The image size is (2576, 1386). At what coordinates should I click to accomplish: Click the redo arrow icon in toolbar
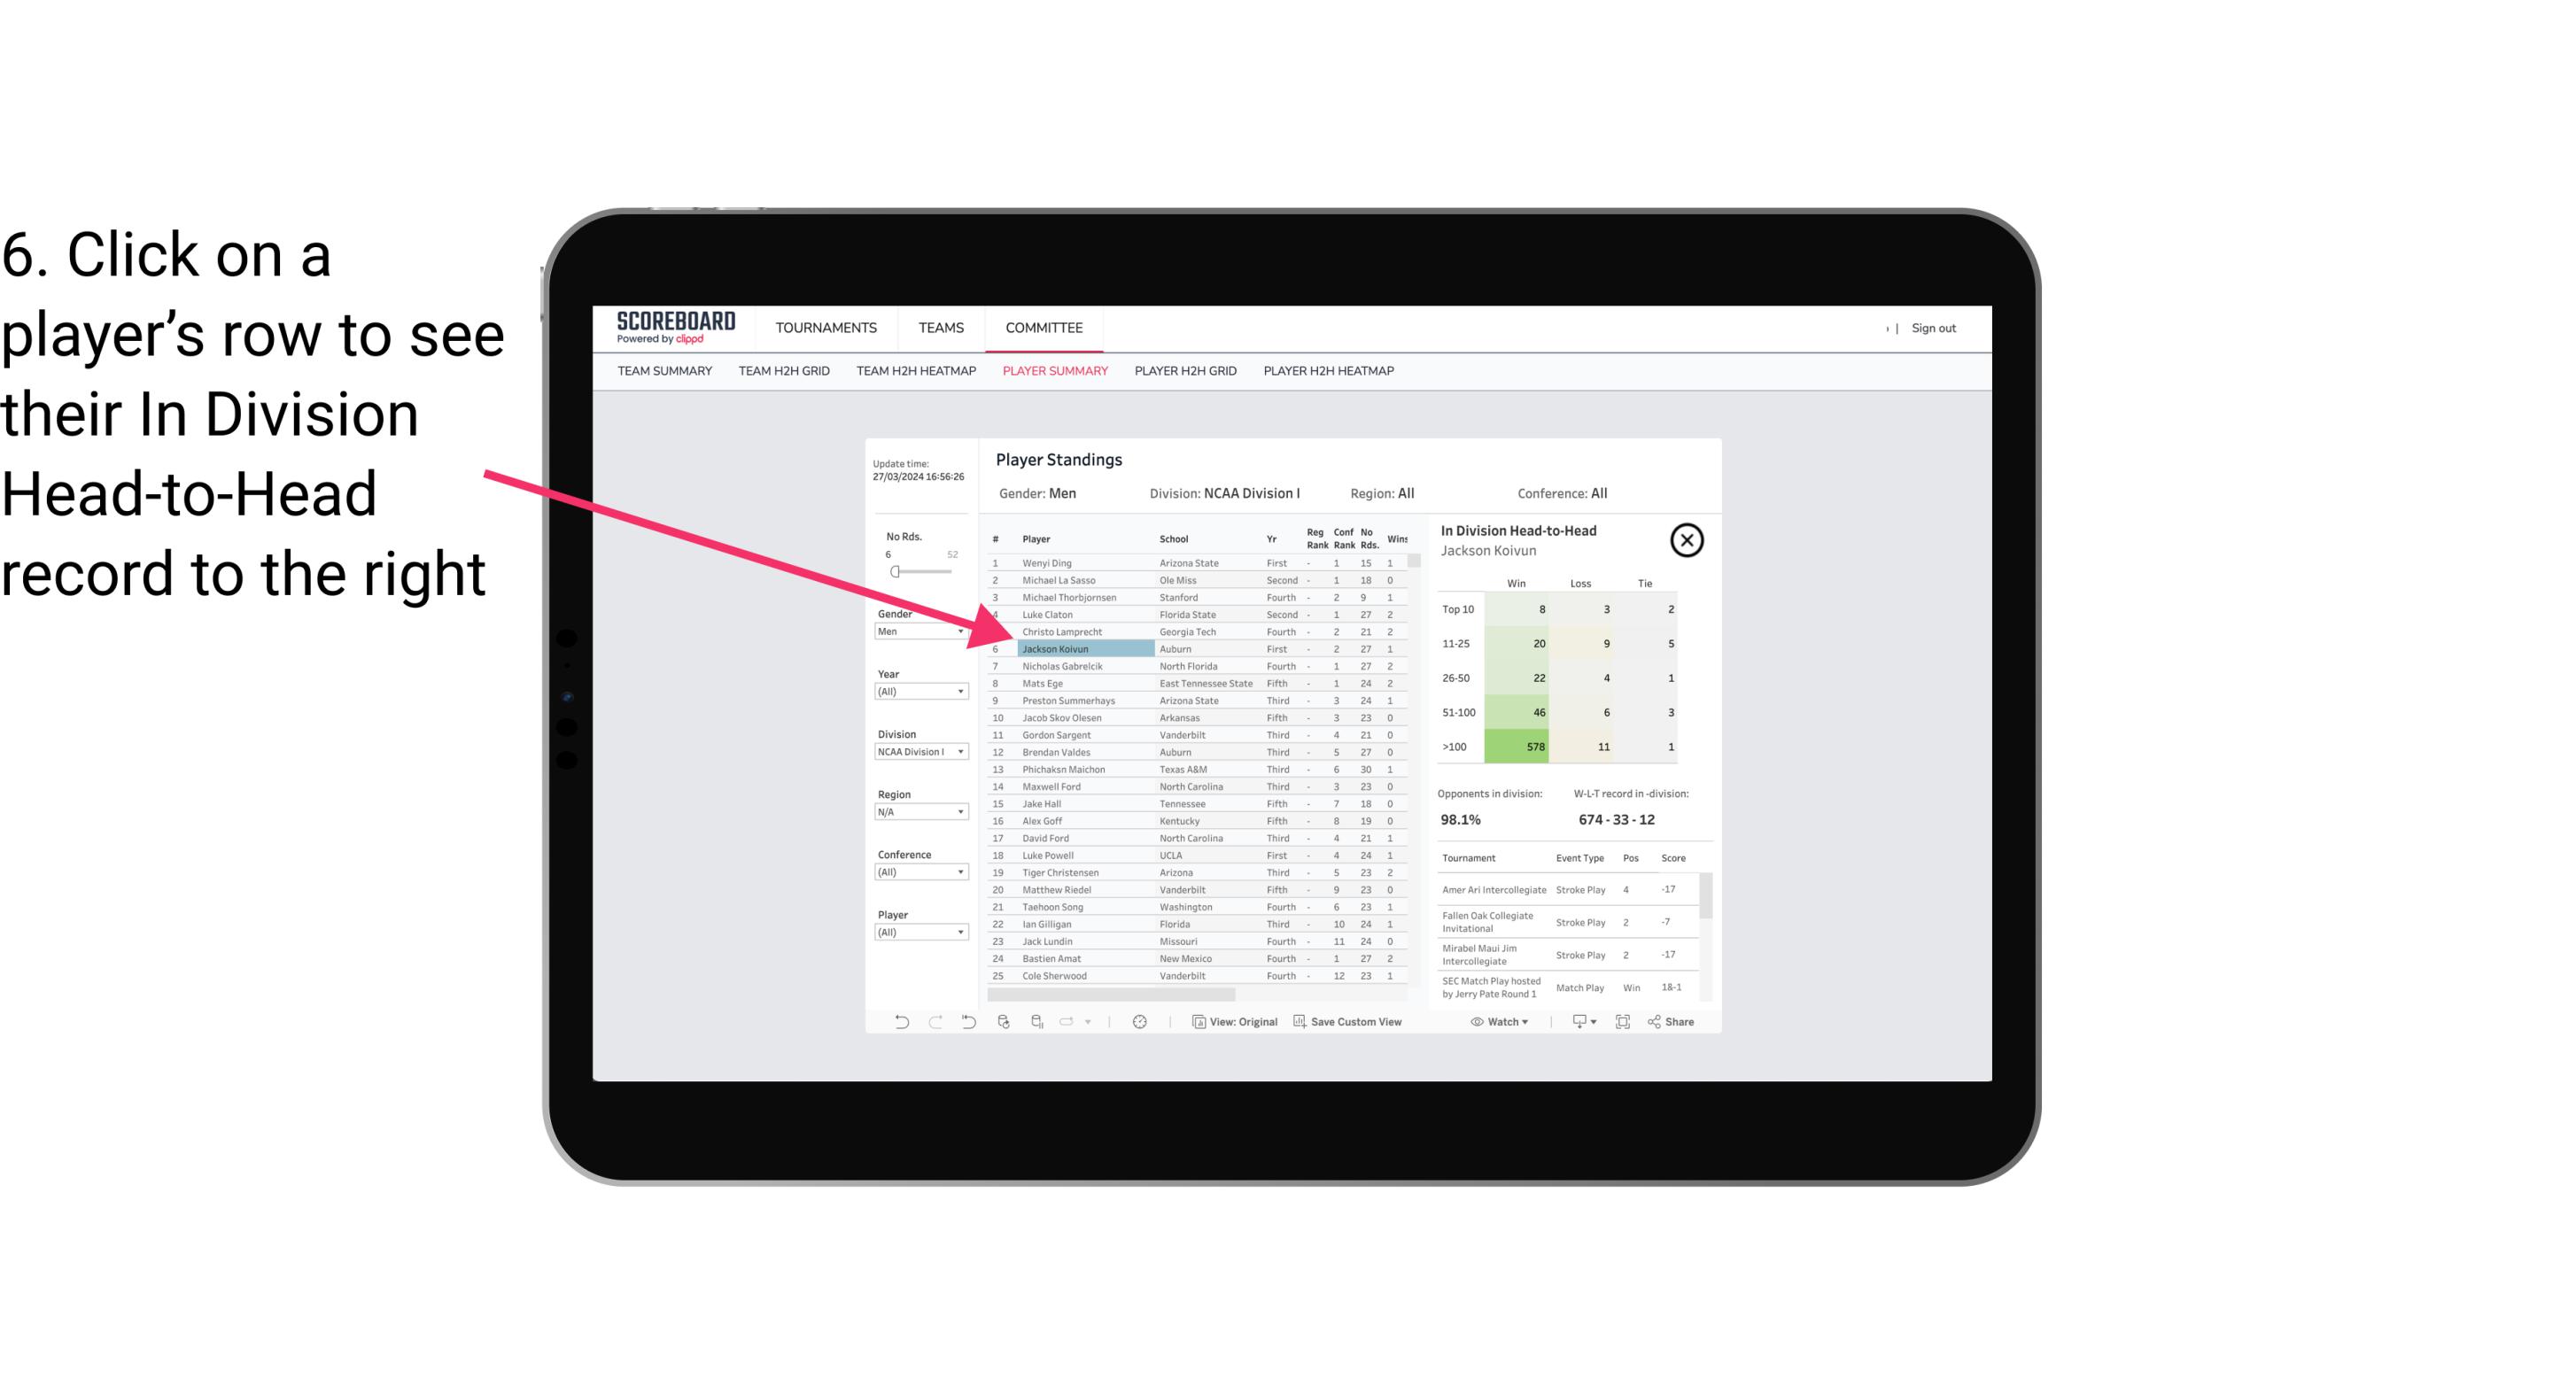[x=935, y=1024]
